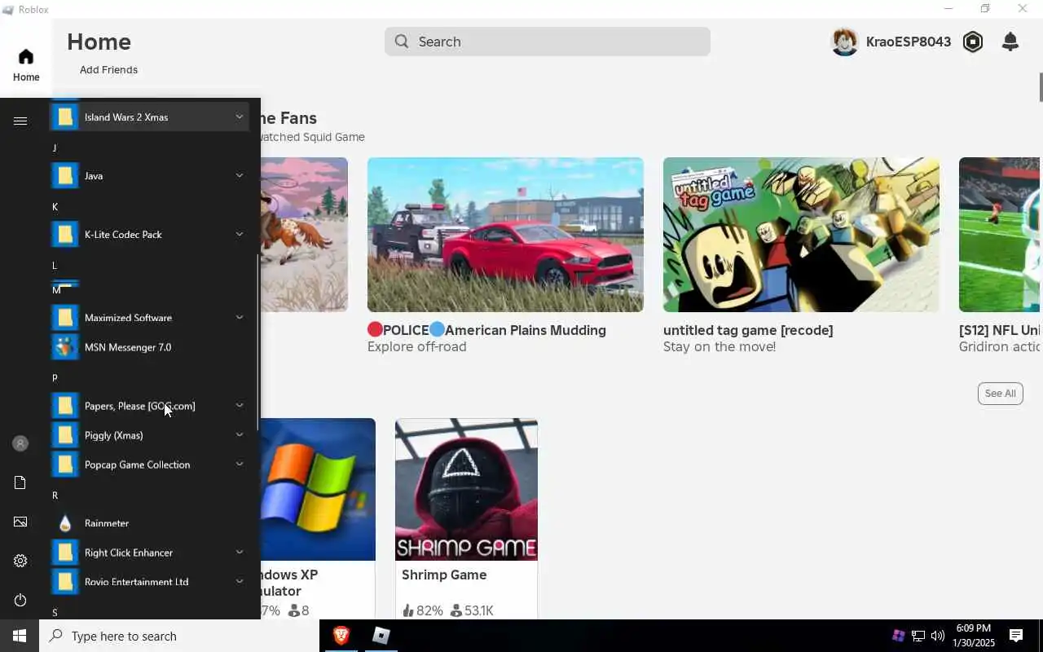Click the Rovio Entertainment Ltd folder icon
Image resolution: width=1043 pixels, height=652 pixels.
coord(65,582)
